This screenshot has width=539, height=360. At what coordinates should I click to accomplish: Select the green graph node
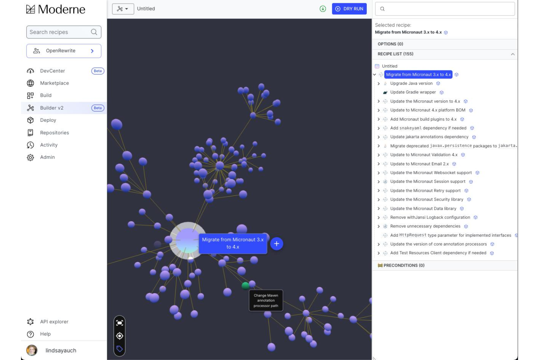(x=245, y=285)
